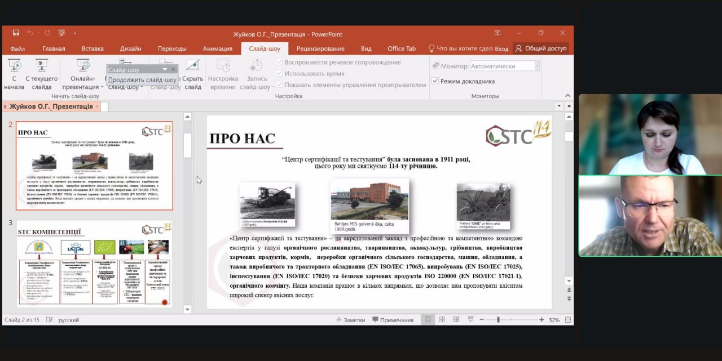Switch to slide sorter view in status bar

click(x=442, y=320)
